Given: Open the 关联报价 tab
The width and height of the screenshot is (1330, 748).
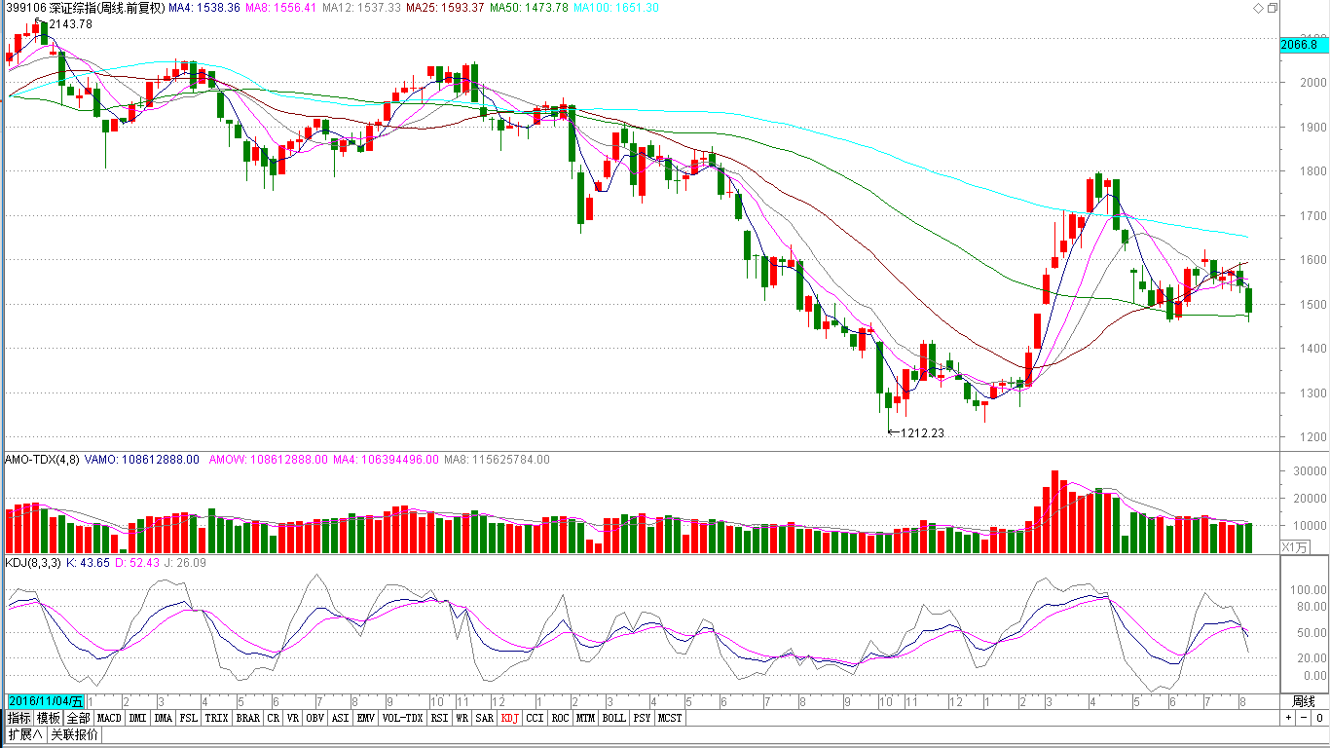Looking at the screenshot, I should (x=74, y=734).
